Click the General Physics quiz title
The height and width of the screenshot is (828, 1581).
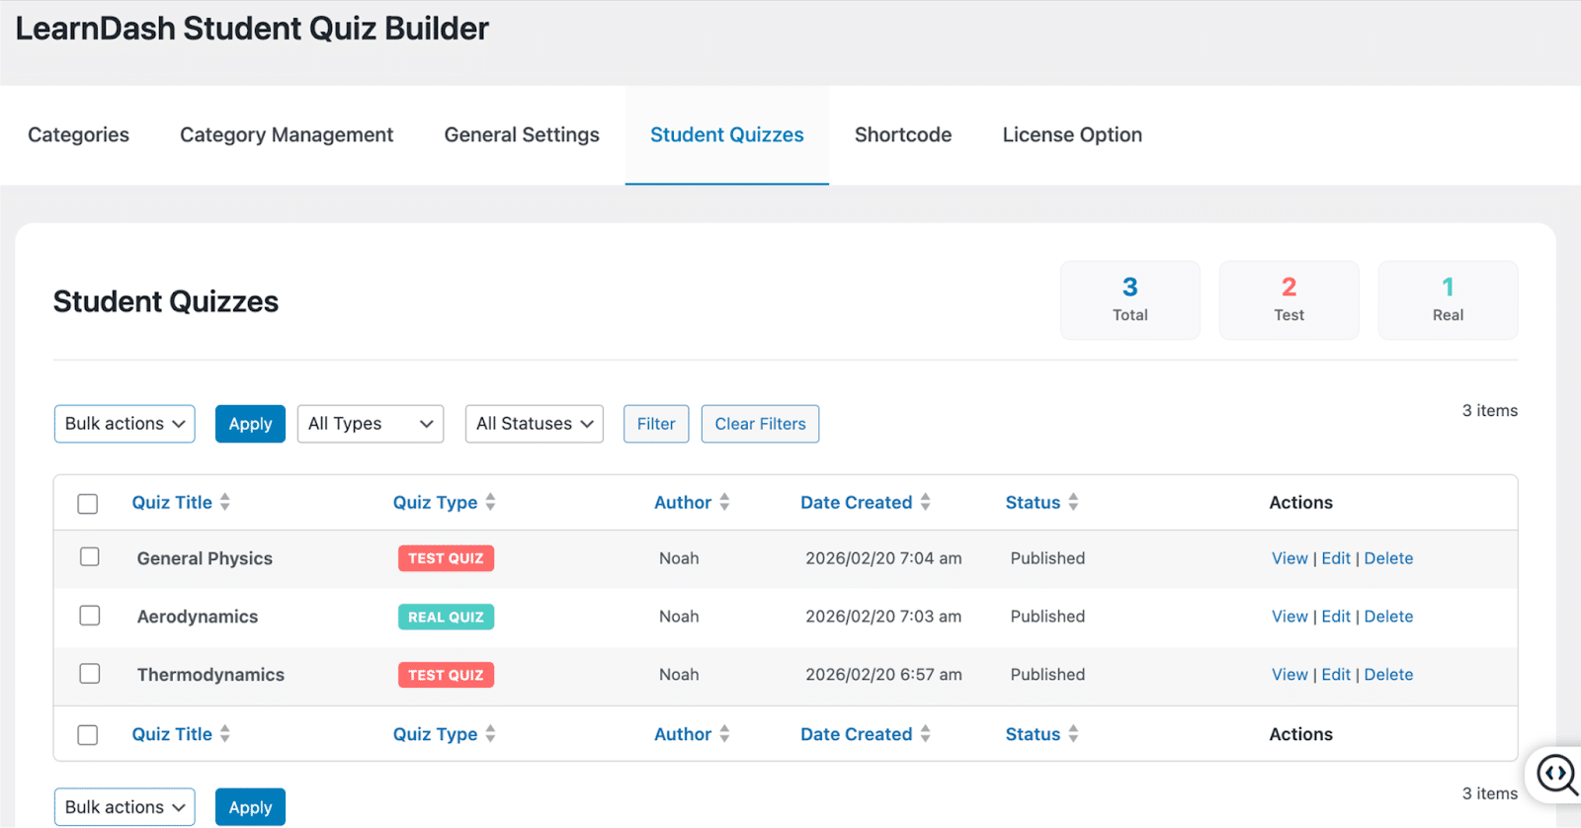tap(205, 558)
